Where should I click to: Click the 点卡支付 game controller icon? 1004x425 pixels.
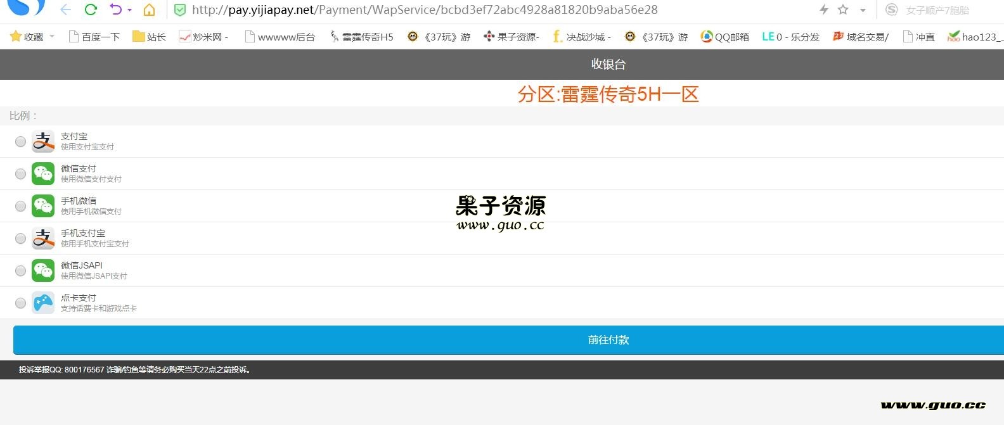pyautogui.click(x=43, y=303)
